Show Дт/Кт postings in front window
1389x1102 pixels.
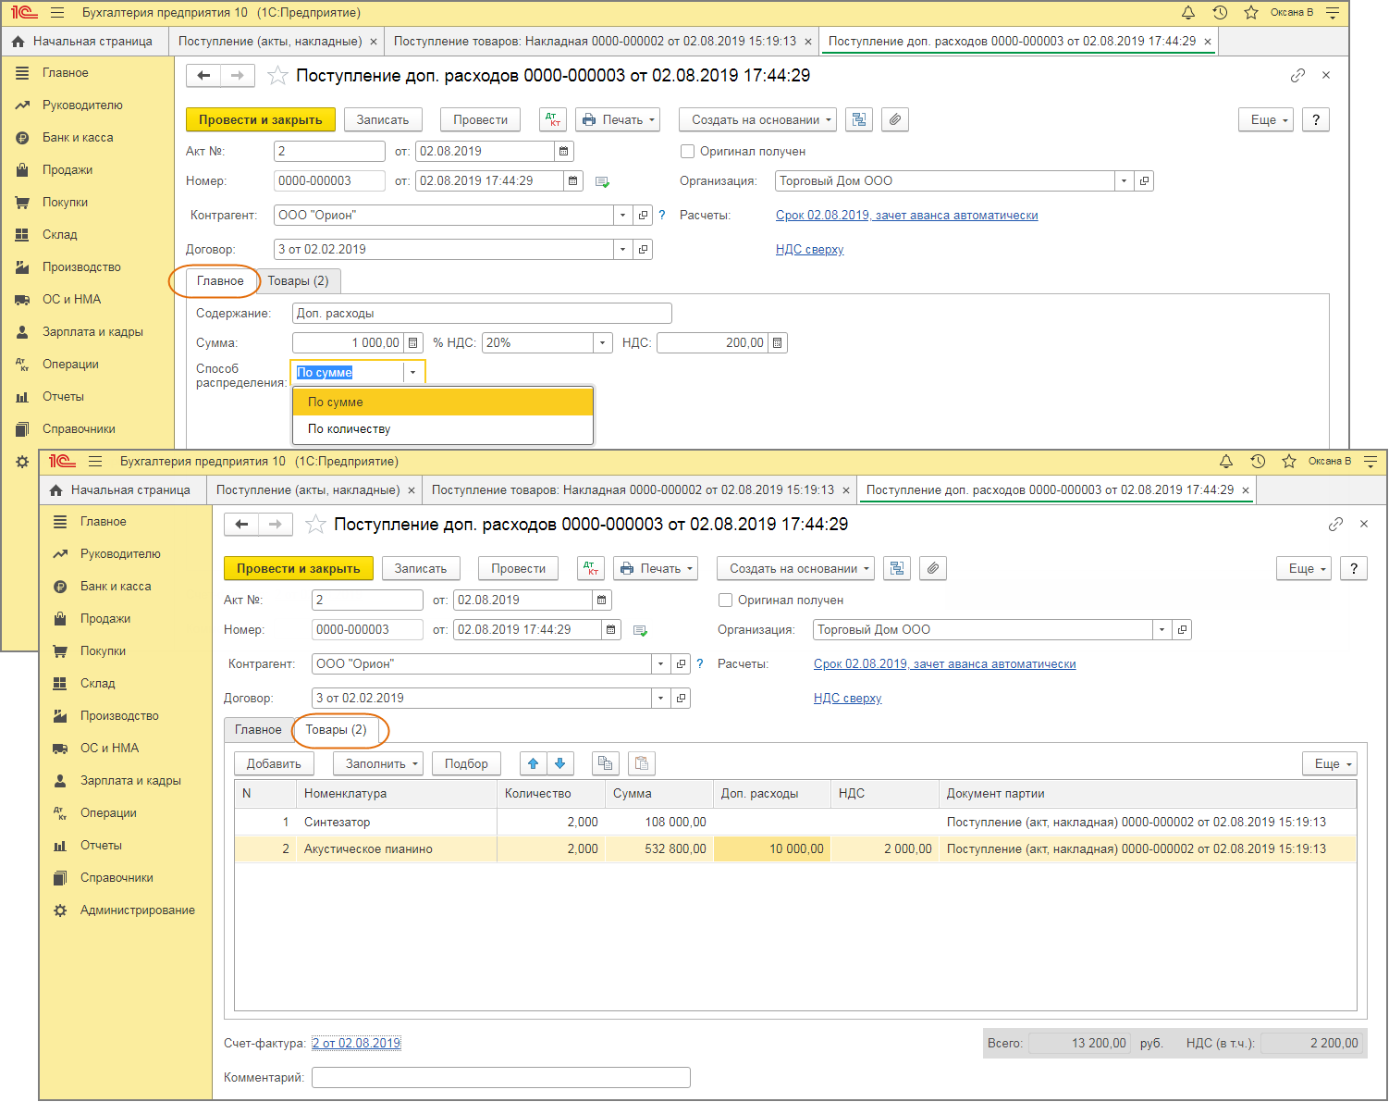(592, 569)
